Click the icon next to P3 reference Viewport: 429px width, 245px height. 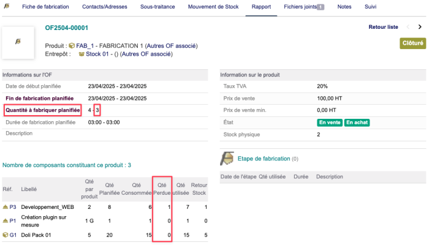pyautogui.click(x=6, y=208)
